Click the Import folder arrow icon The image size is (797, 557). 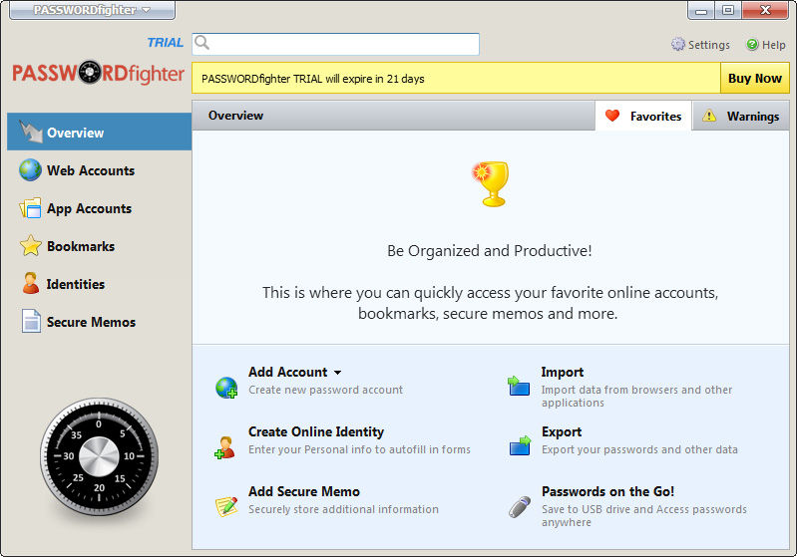[519, 386]
